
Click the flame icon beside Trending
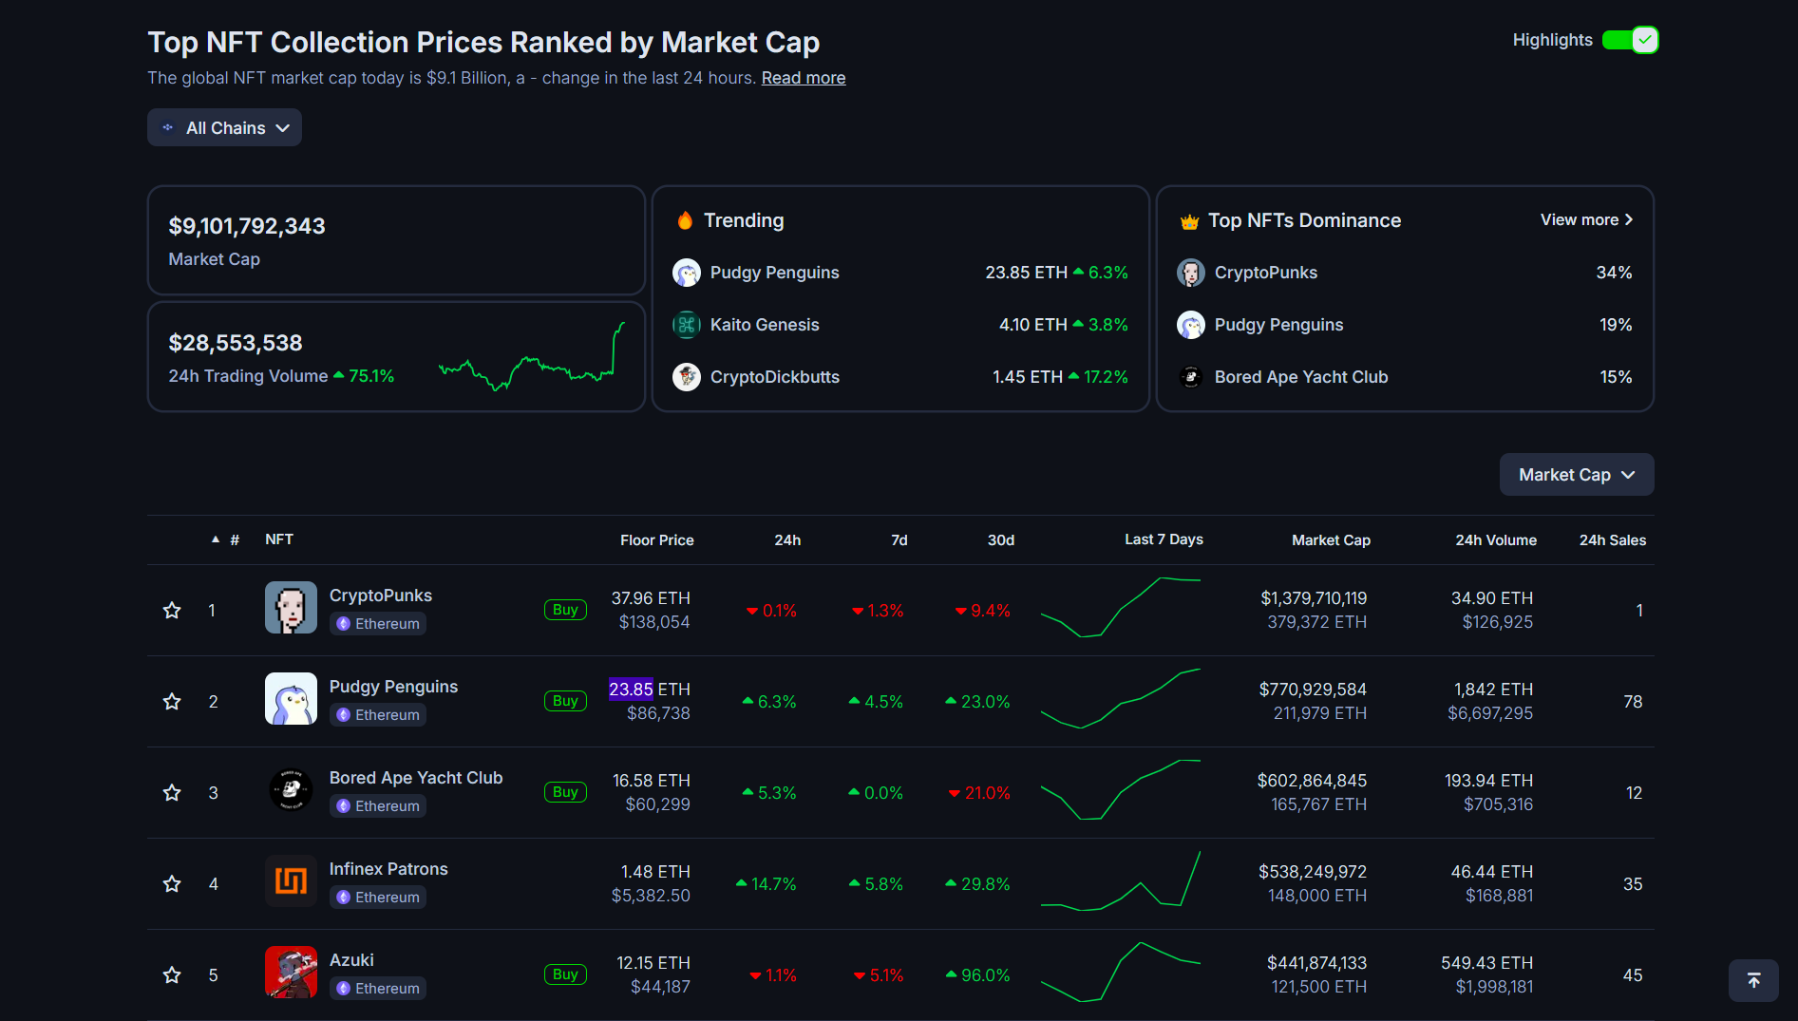685,220
